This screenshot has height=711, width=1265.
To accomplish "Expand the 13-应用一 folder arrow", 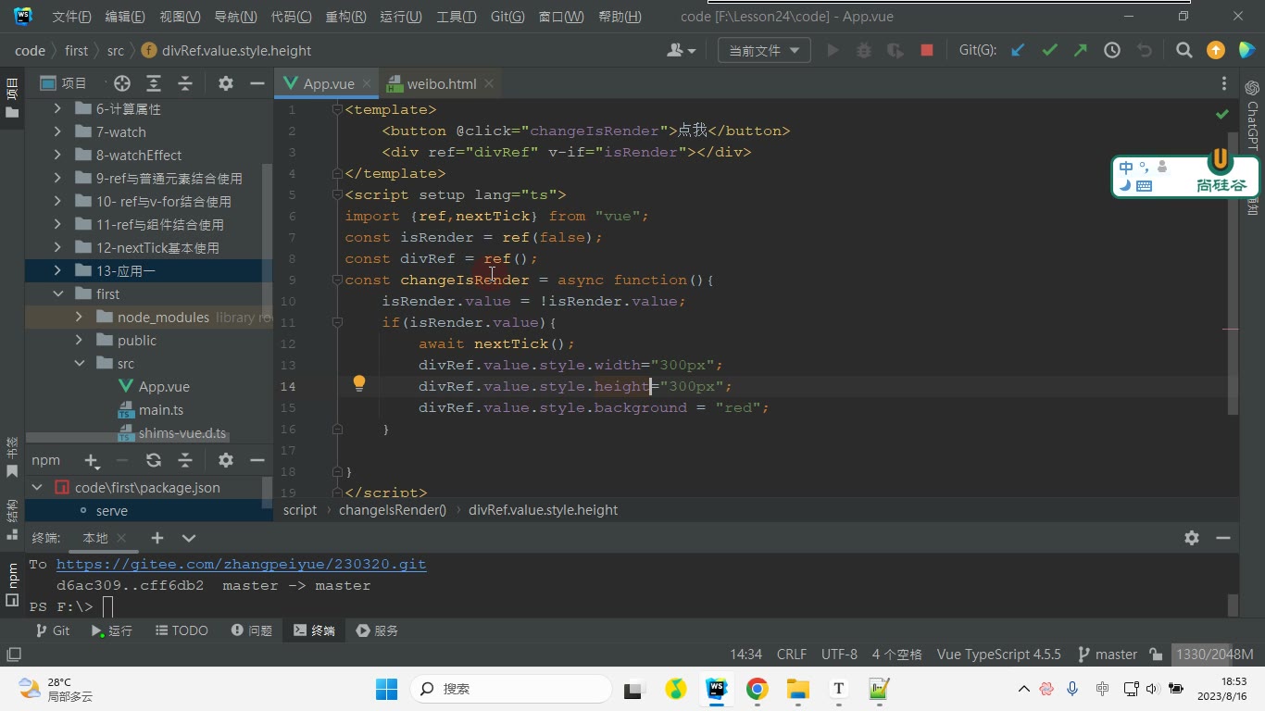I will pyautogui.click(x=57, y=270).
